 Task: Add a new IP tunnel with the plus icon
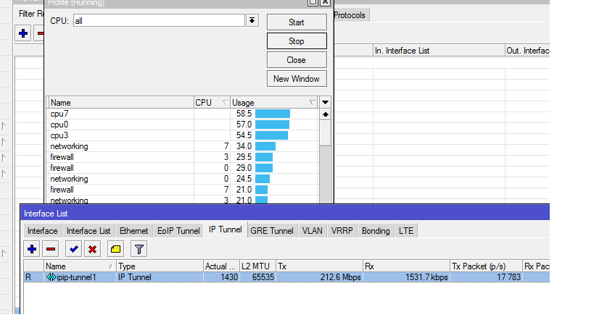(32, 249)
